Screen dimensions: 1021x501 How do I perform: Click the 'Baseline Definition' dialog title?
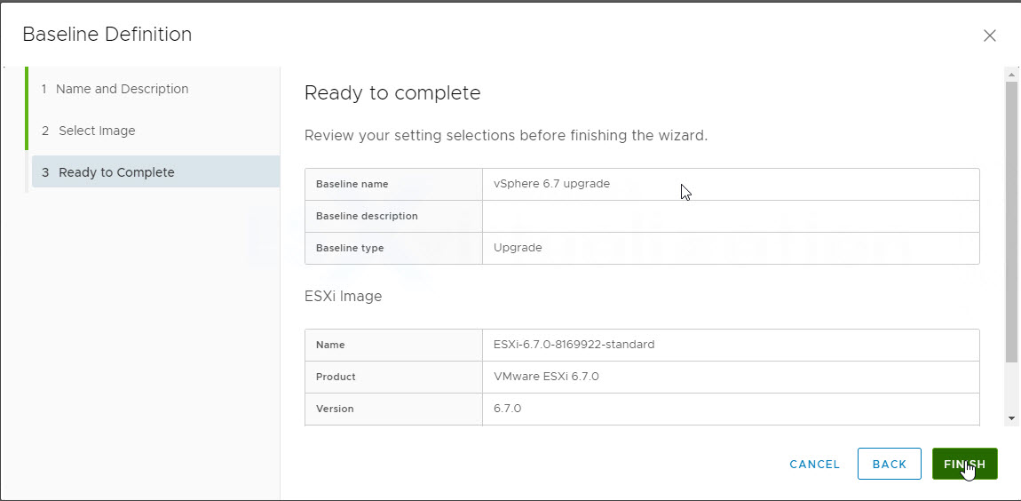point(107,35)
